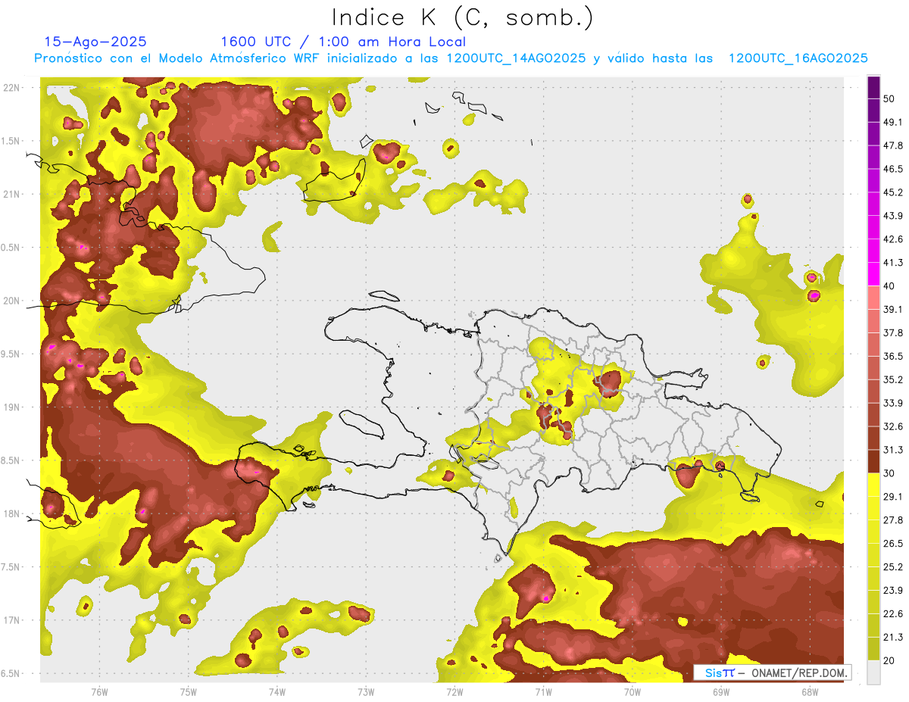Click the "19N" latitude label
This screenshot has height=702, width=909.
coord(11,407)
